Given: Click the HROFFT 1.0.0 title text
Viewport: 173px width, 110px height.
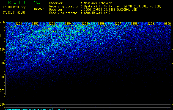Looking at the screenshot, I should pyautogui.click(x=21, y=2).
